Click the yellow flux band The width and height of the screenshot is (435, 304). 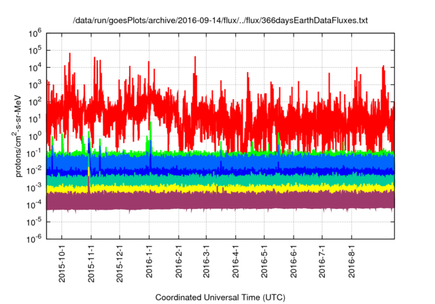(x=220, y=189)
